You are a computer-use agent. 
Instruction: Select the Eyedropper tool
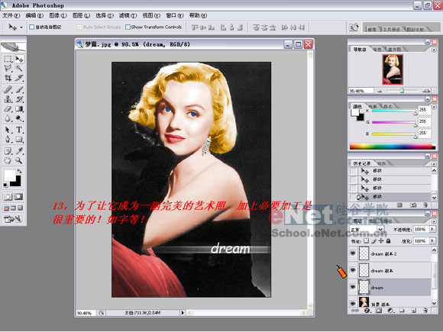[19, 151]
